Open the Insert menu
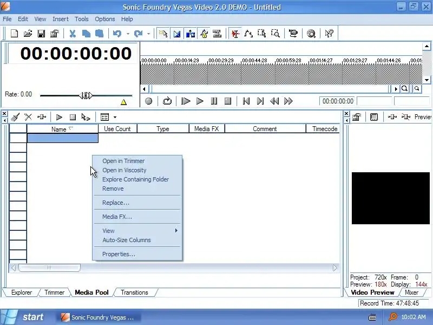The height and width of the screenshot is (325, 433). [x=61, y=19]
